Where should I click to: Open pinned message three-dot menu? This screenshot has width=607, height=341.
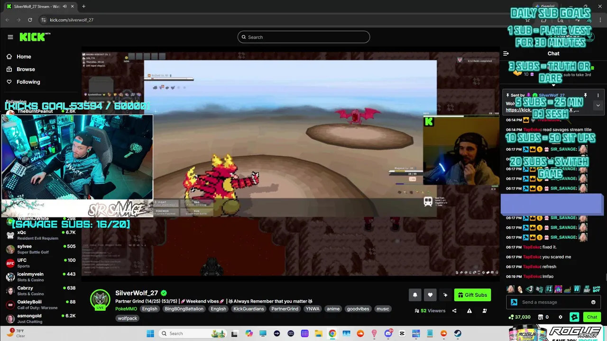tap(598, 96)
